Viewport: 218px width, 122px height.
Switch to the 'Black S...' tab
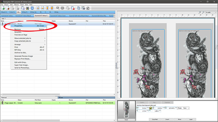coord(4,12)
